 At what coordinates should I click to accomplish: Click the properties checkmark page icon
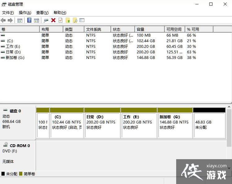[60, 20]
